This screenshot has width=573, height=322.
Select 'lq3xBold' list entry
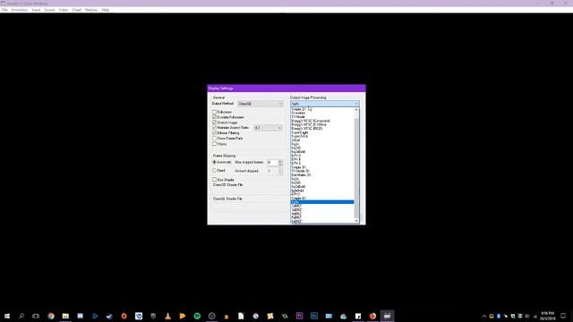(x=322, y=191)
